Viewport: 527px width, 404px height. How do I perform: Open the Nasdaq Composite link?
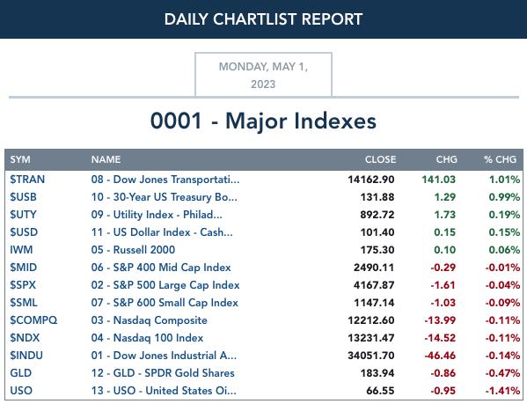pos(150,320)
